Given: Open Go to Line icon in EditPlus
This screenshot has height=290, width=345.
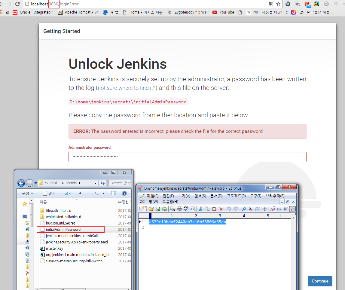Looking at the screenshot, I should [264, 209].
